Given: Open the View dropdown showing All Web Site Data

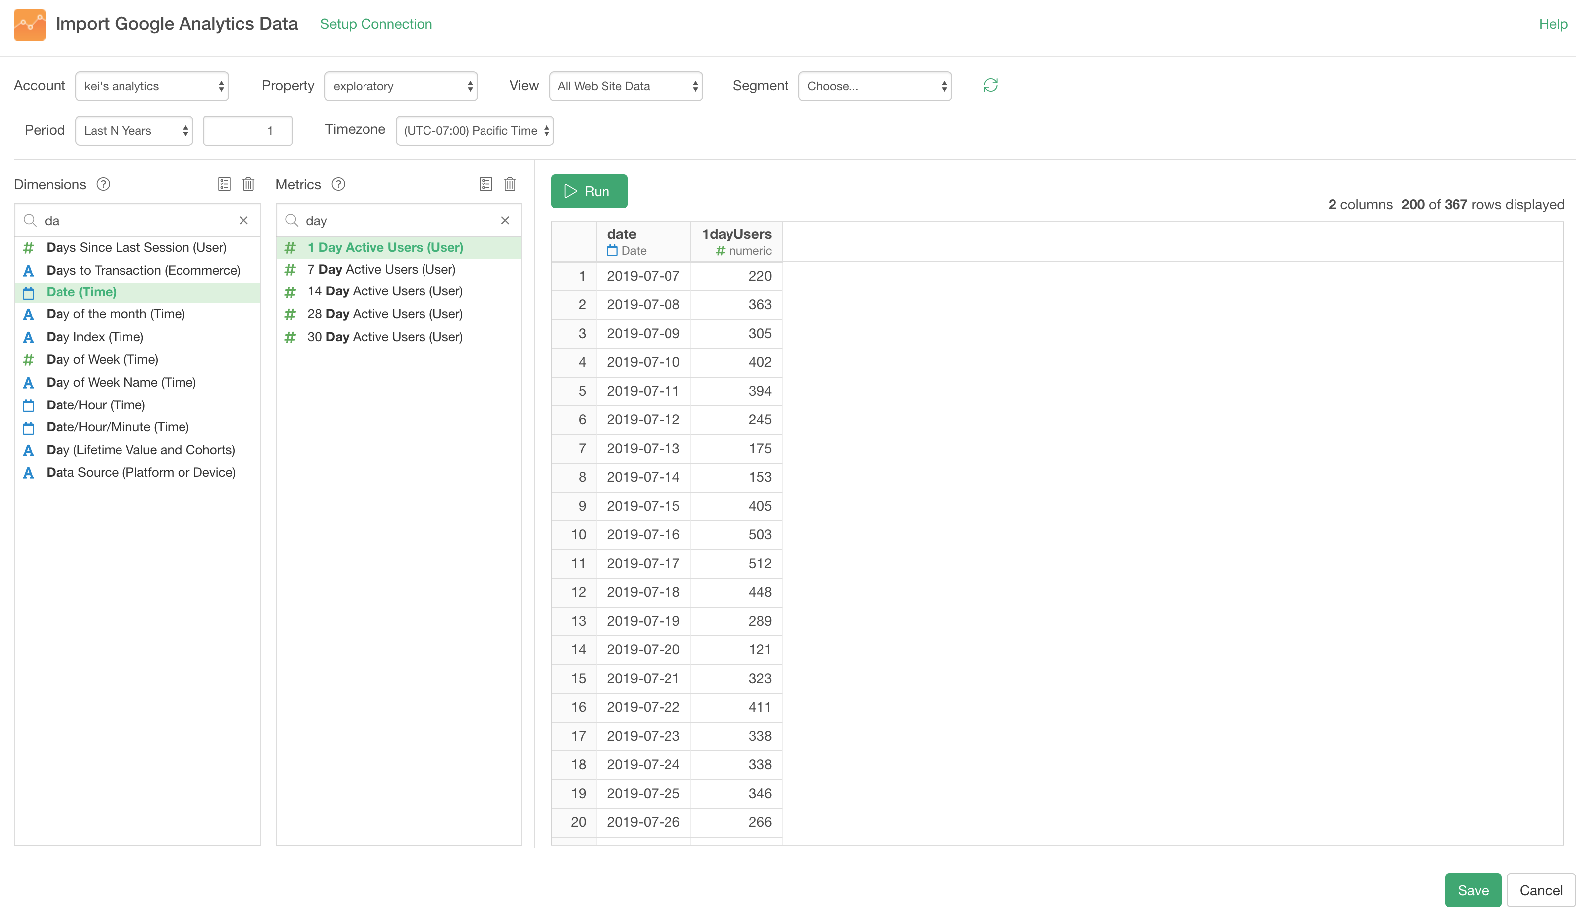Looking at the screenshot, I should [626, 86].
